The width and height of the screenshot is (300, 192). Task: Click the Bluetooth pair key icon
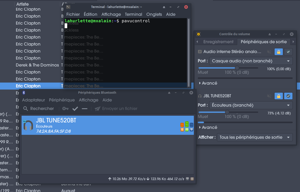click(x=65, y=109)
